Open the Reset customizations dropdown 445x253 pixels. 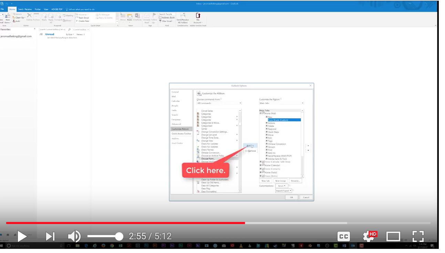(x=282, y=186)
